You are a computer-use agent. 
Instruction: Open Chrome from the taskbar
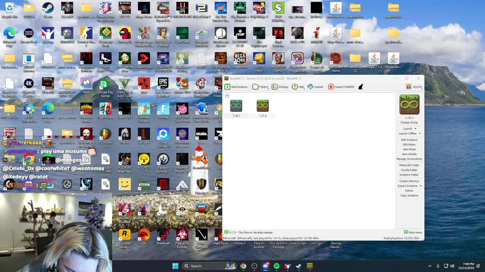coord(243,266)
